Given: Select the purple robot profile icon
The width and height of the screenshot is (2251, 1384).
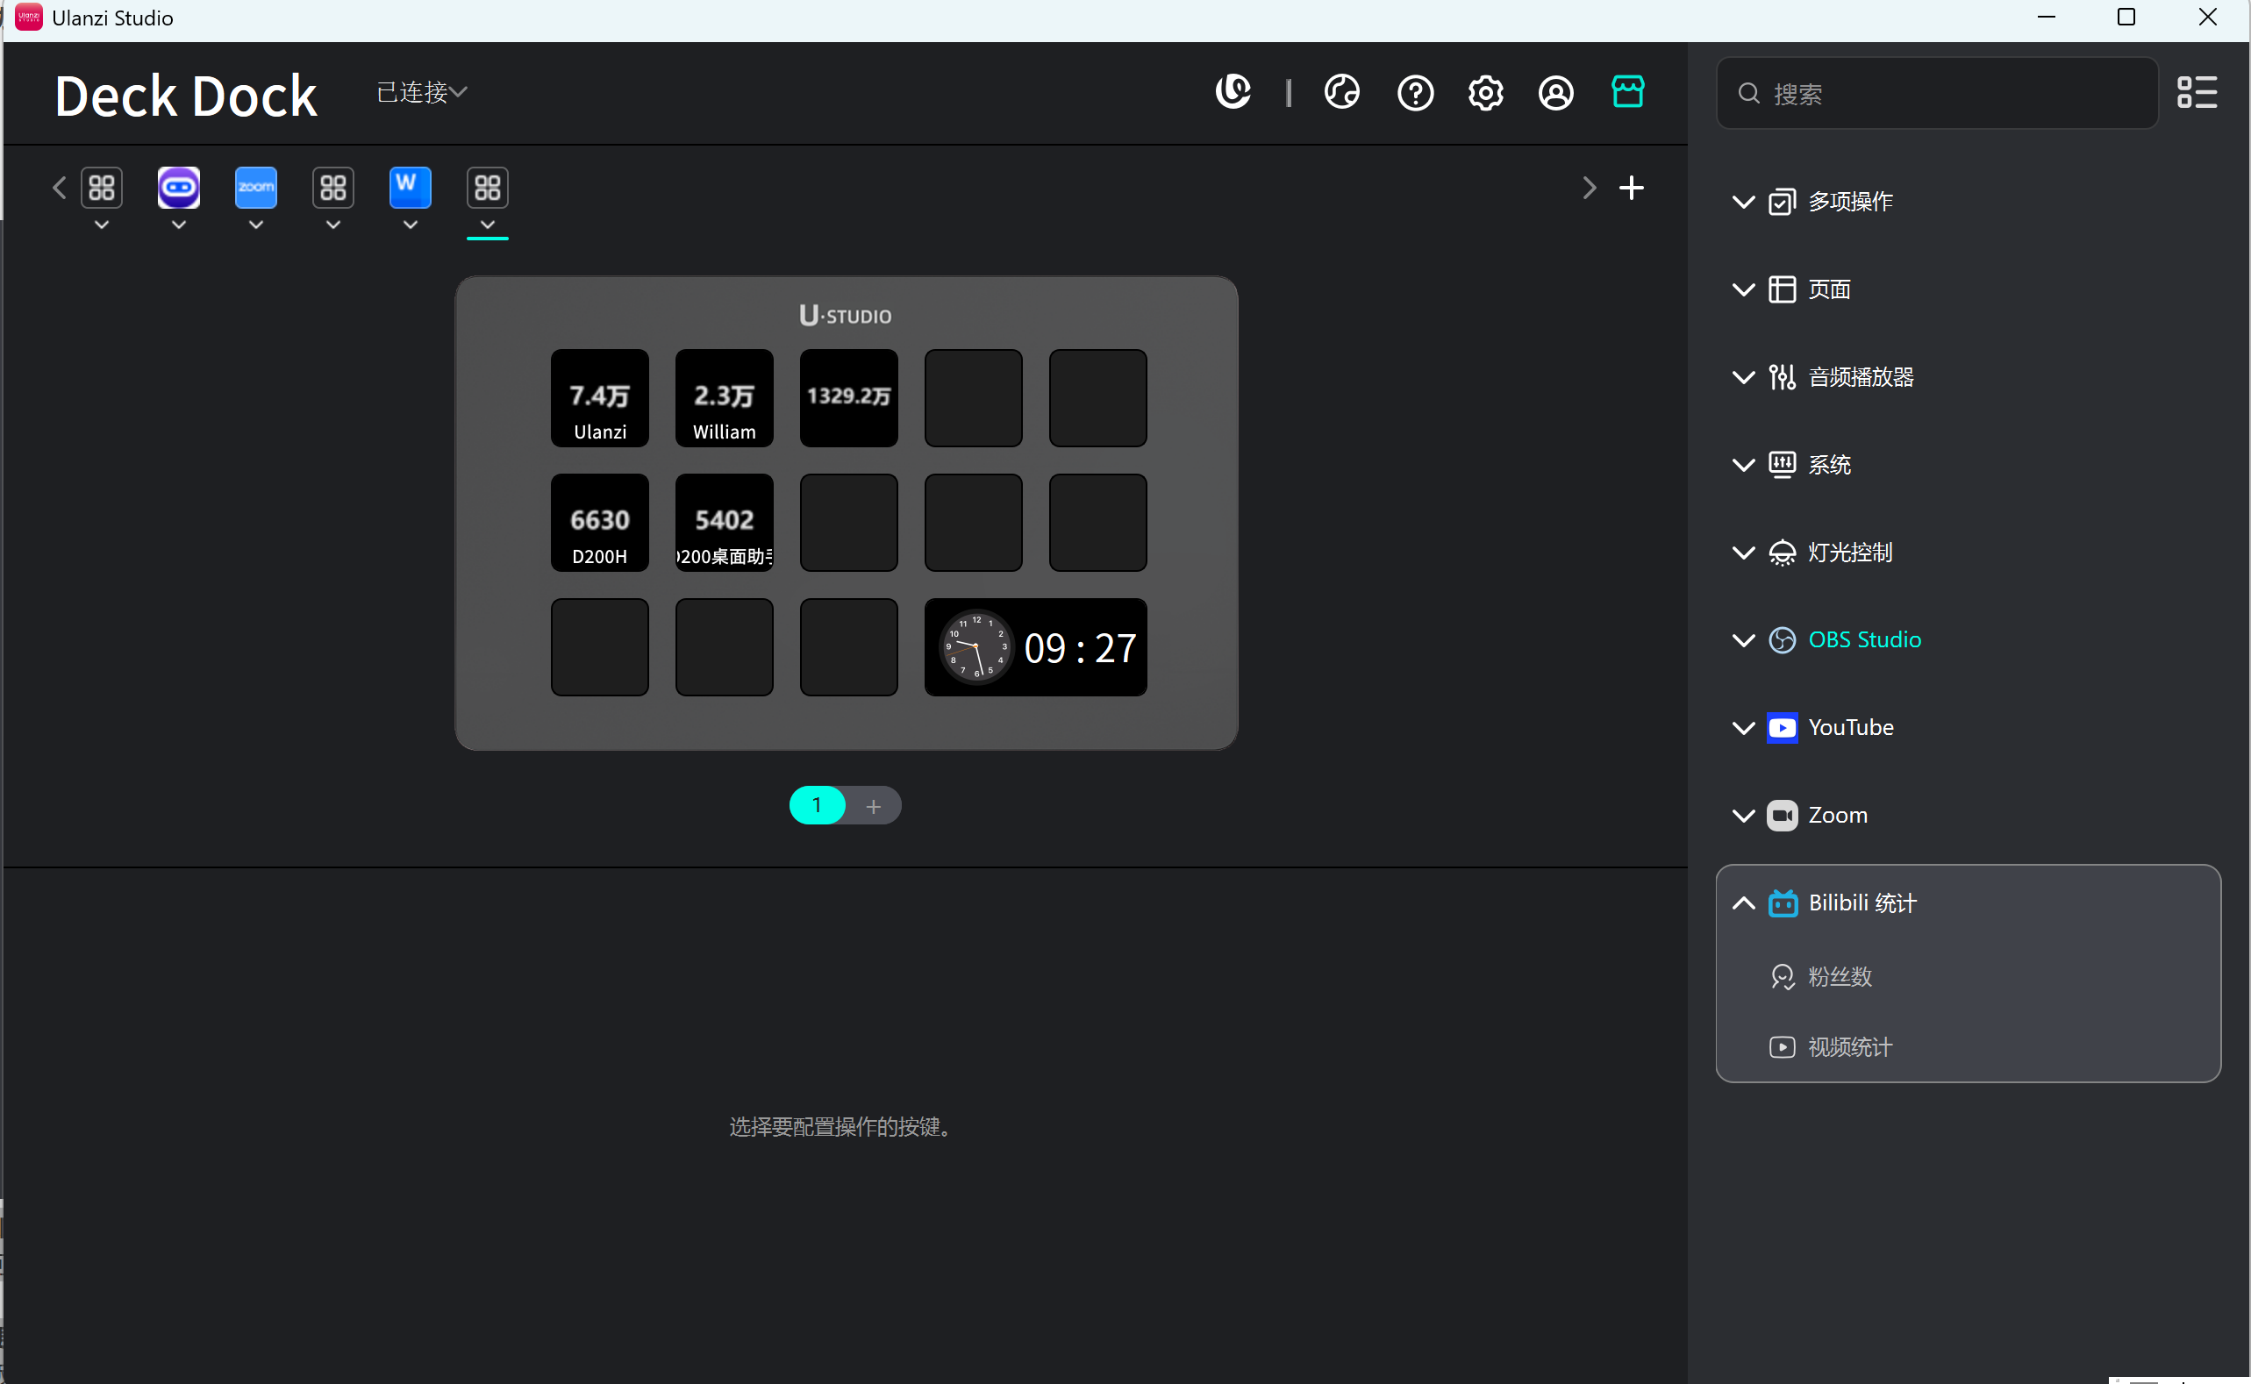Looking at the screenshot, I should [178, 188].
